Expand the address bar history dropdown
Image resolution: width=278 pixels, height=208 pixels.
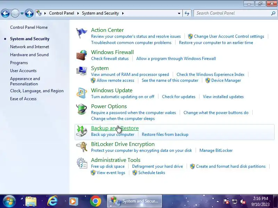179,13
